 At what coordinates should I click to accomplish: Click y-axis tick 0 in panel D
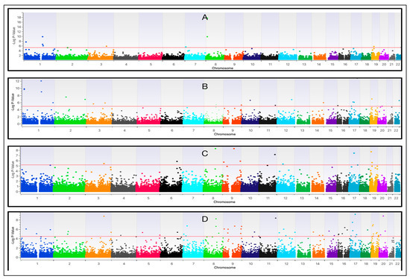coord(16,257)
